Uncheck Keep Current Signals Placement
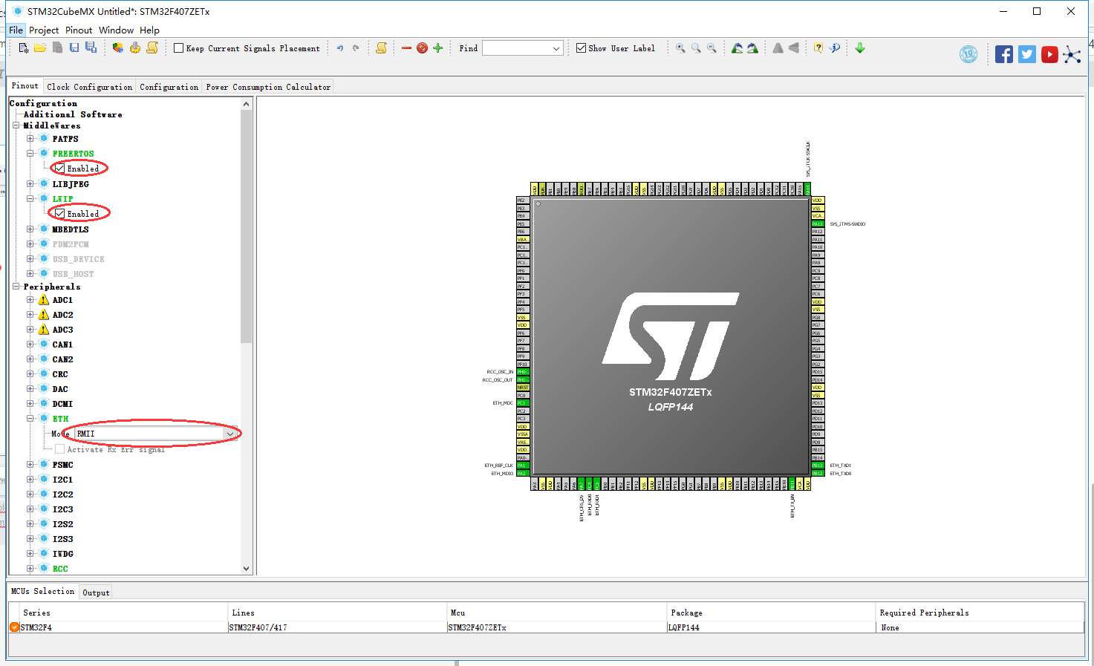The width and height of the screenshot is (1094, 666). click(178, 48)
